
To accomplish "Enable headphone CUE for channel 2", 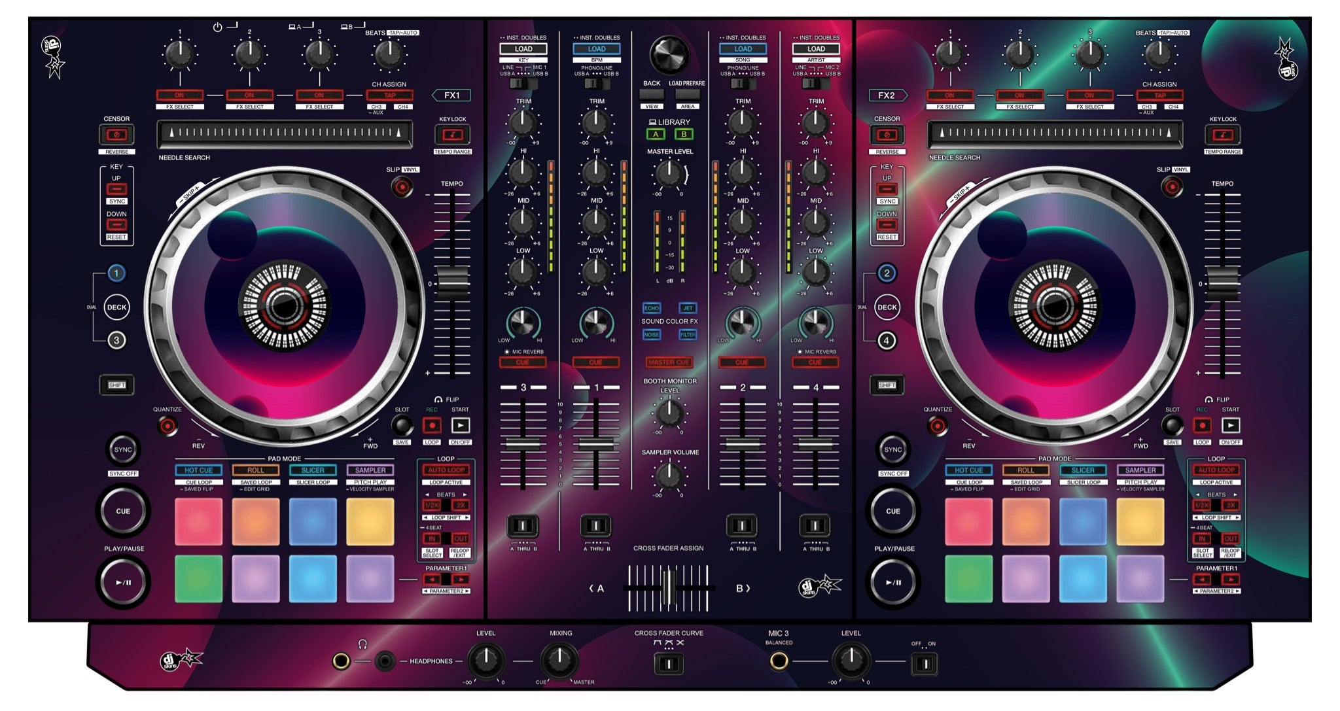I will (x=742, y=362).
